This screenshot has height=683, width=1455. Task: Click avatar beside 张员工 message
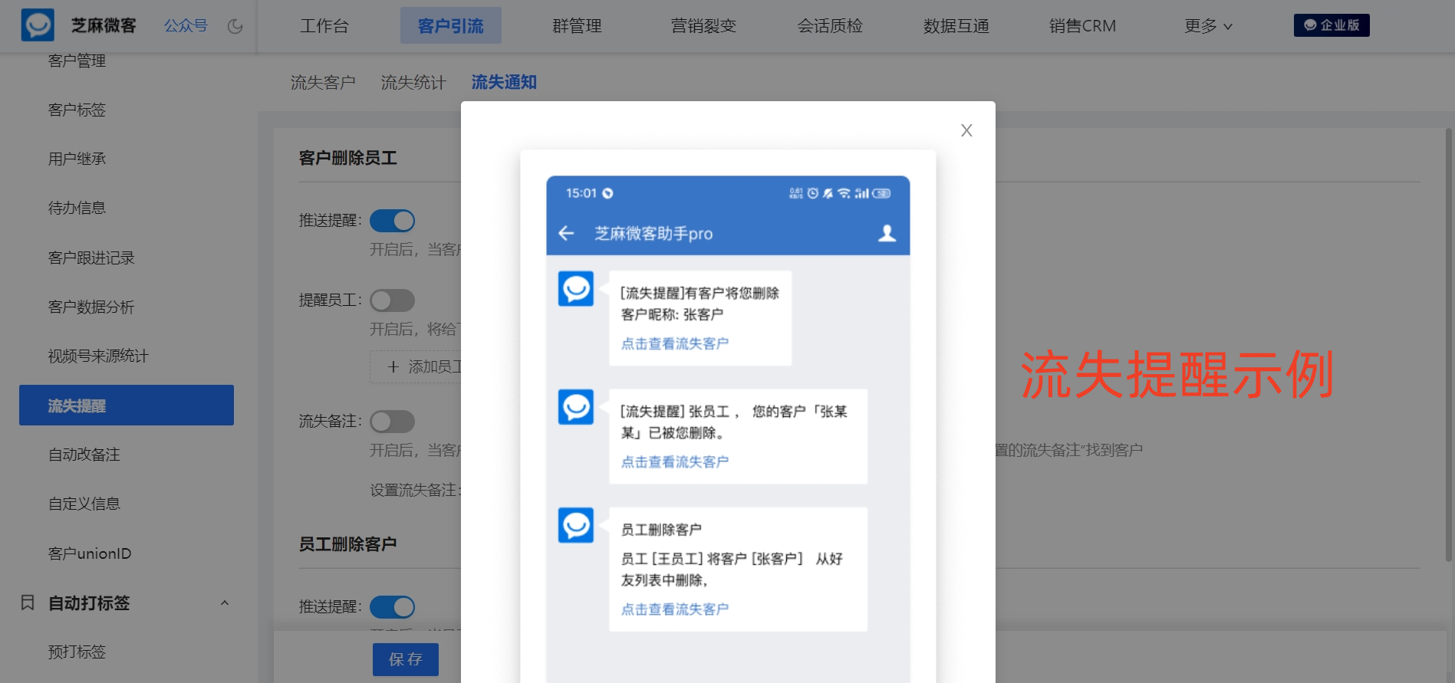point(576,407)
